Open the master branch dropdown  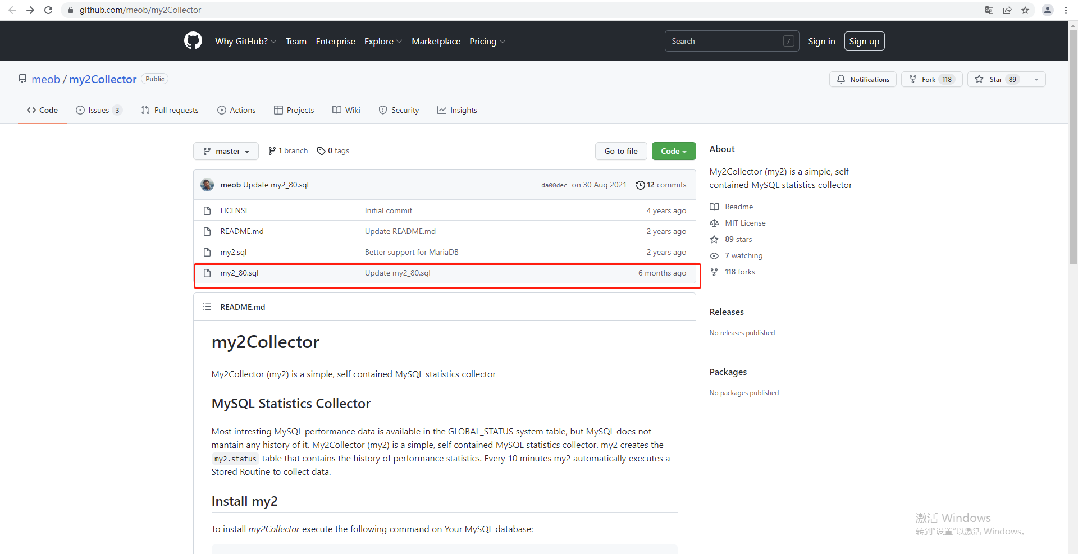[x=226, y=151]
